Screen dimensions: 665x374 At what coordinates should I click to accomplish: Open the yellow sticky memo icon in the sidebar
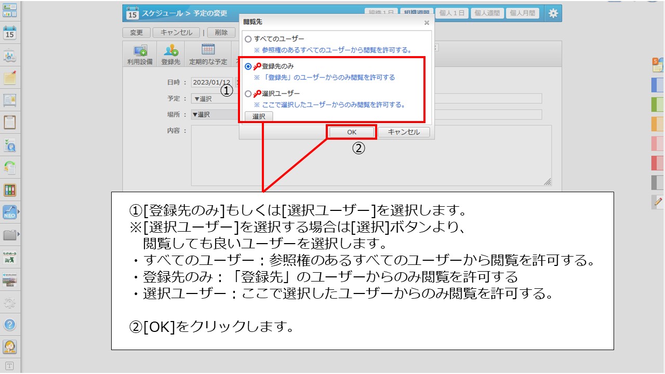tap(10, 78)
